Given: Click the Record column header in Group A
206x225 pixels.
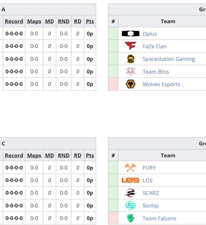Looking at the screenshot, I should click(x=14, y=22).
